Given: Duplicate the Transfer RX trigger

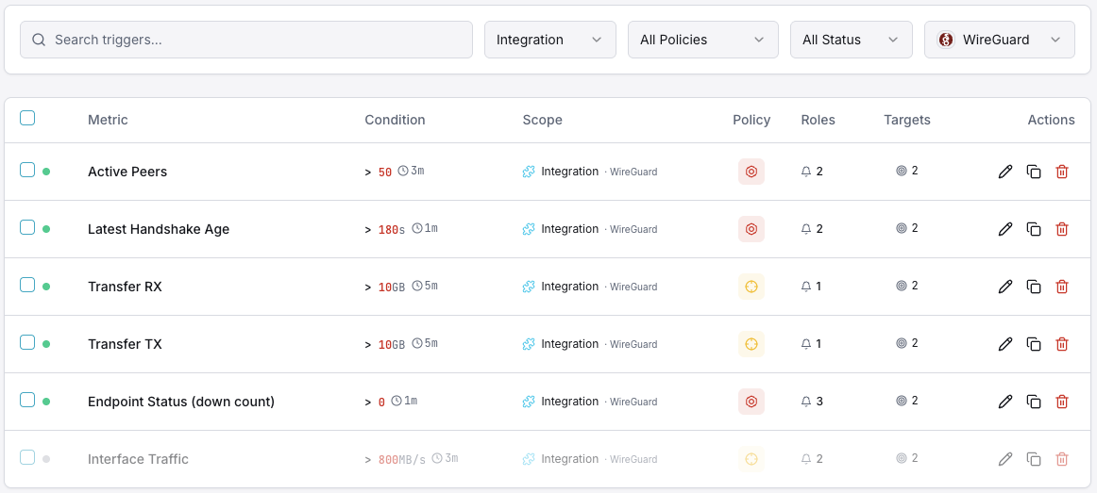Looking at the screenshot, I should [1034, 287].
